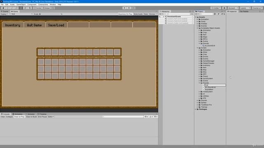
Task: Click the Hierarchy create plus button
Action: (x=160, y=14)
